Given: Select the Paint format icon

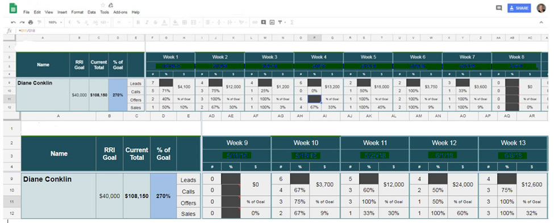Looking at the screenshot, I should pyautogui.click(x=39, y=22).
